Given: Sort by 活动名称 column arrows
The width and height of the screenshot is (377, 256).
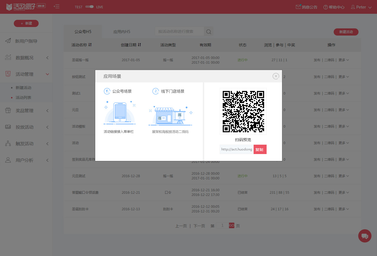Looking at the screenshot, I should click(90, 45).
